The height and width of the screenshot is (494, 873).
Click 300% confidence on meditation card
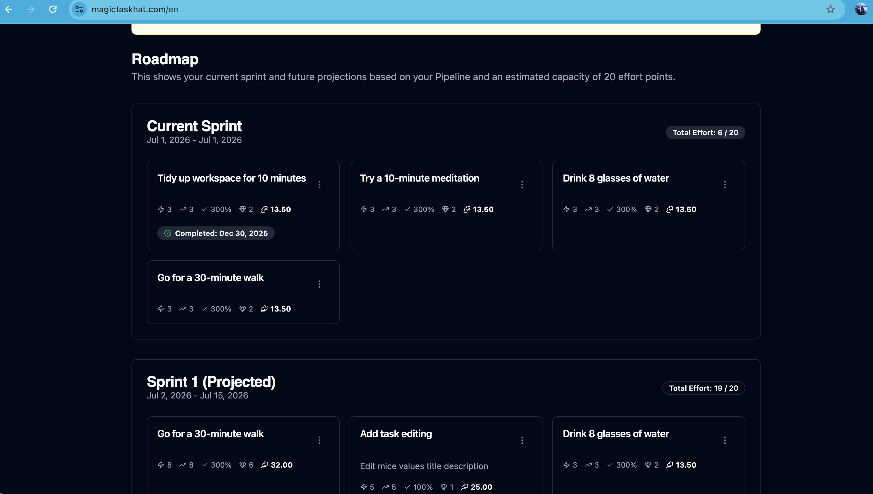click(424, 209)
